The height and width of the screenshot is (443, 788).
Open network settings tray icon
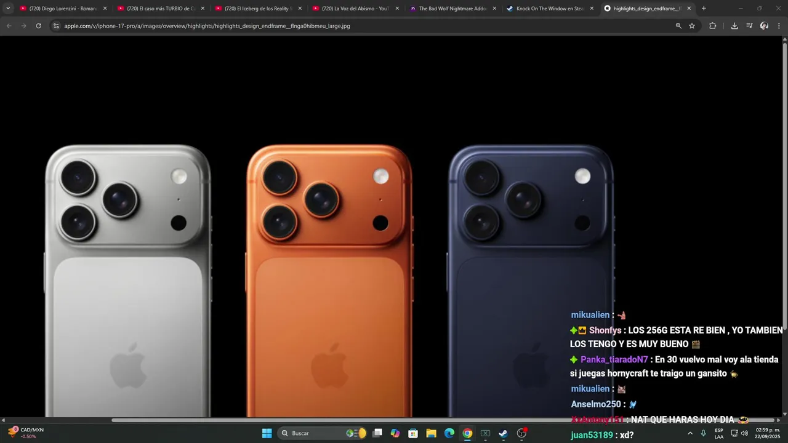tap(734, 433)
